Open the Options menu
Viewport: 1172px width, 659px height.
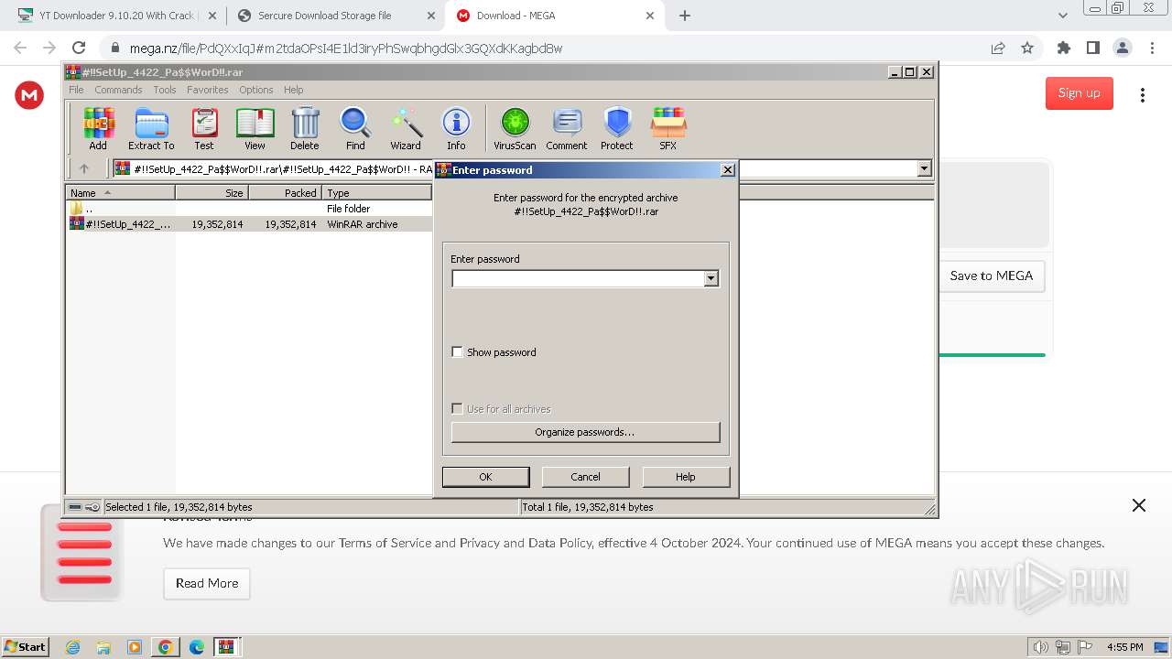256,90
